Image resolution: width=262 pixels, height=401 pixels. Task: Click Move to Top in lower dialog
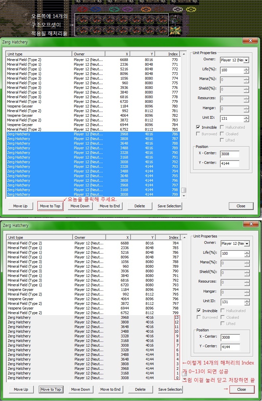pos(51,389)
